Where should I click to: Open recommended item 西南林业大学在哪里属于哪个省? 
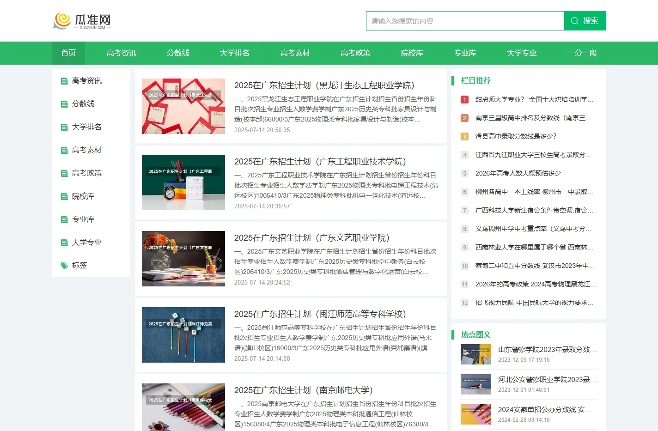click(535, 247)
